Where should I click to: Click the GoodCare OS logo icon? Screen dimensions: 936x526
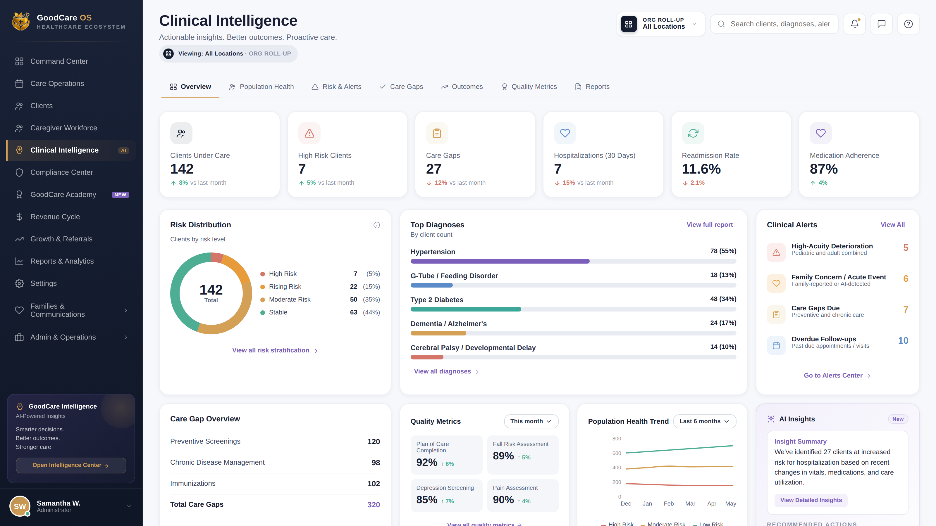coord(21,21)
